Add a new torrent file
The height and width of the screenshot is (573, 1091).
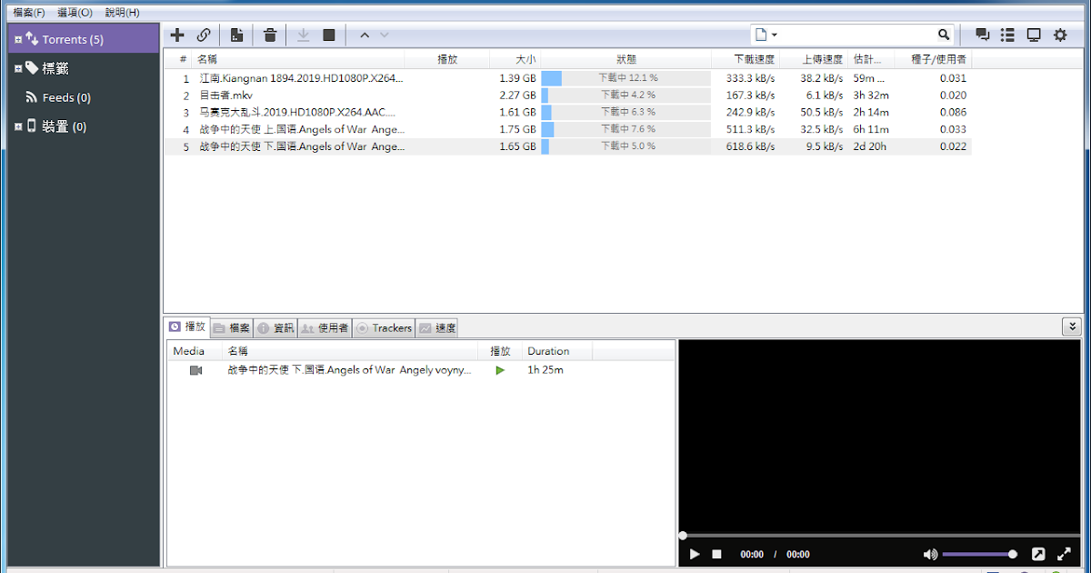177,35
